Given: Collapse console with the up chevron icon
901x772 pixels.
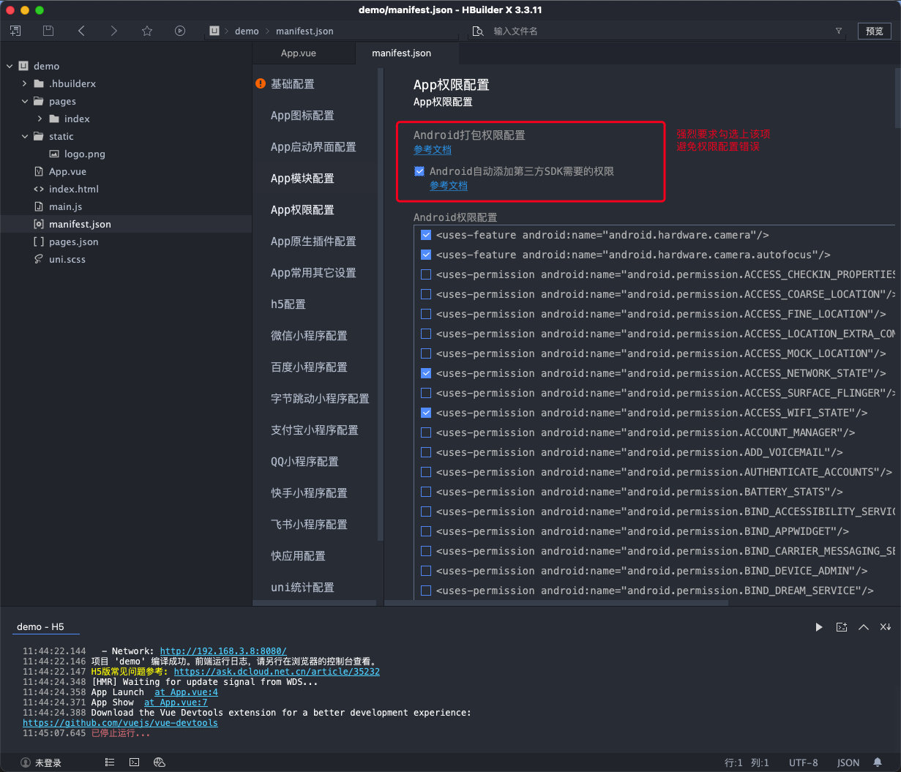Looking at the screenshot, I should (864, 627).
